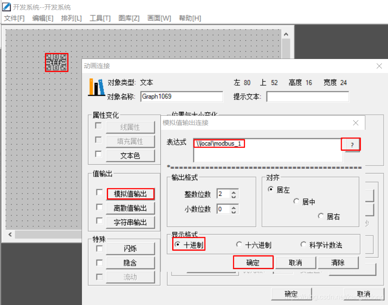Open the 图库[Z] menu
Image resolution: width=388 pixels, height=305 pixels.
tap(129, 18)
